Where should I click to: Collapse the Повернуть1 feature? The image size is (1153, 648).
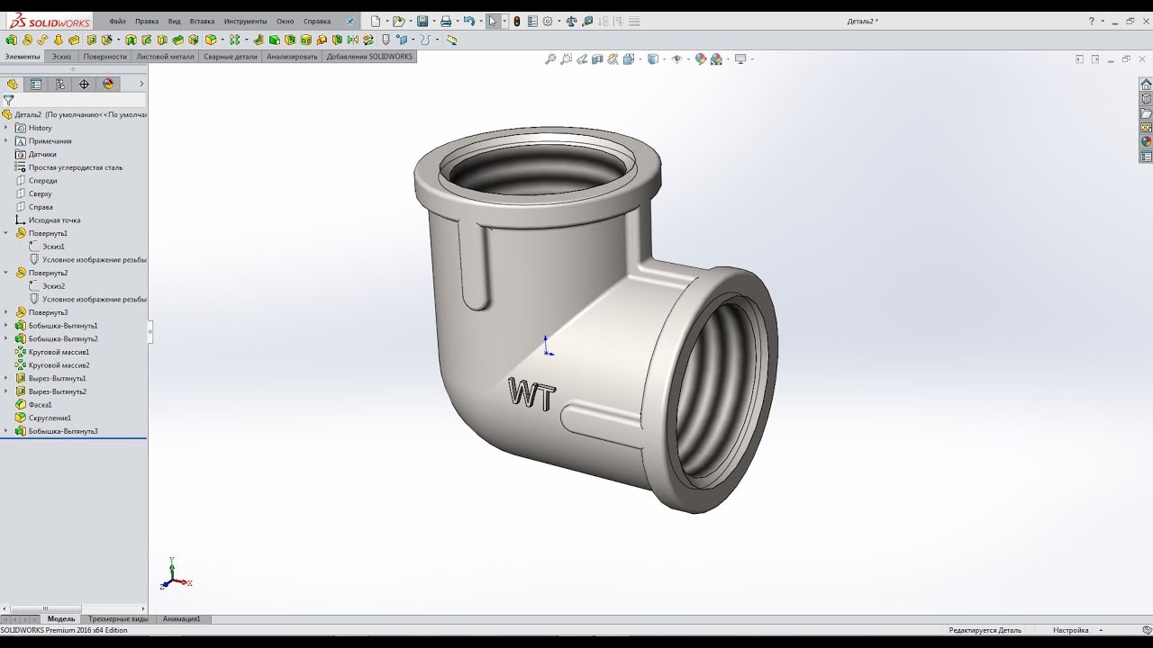6,233
